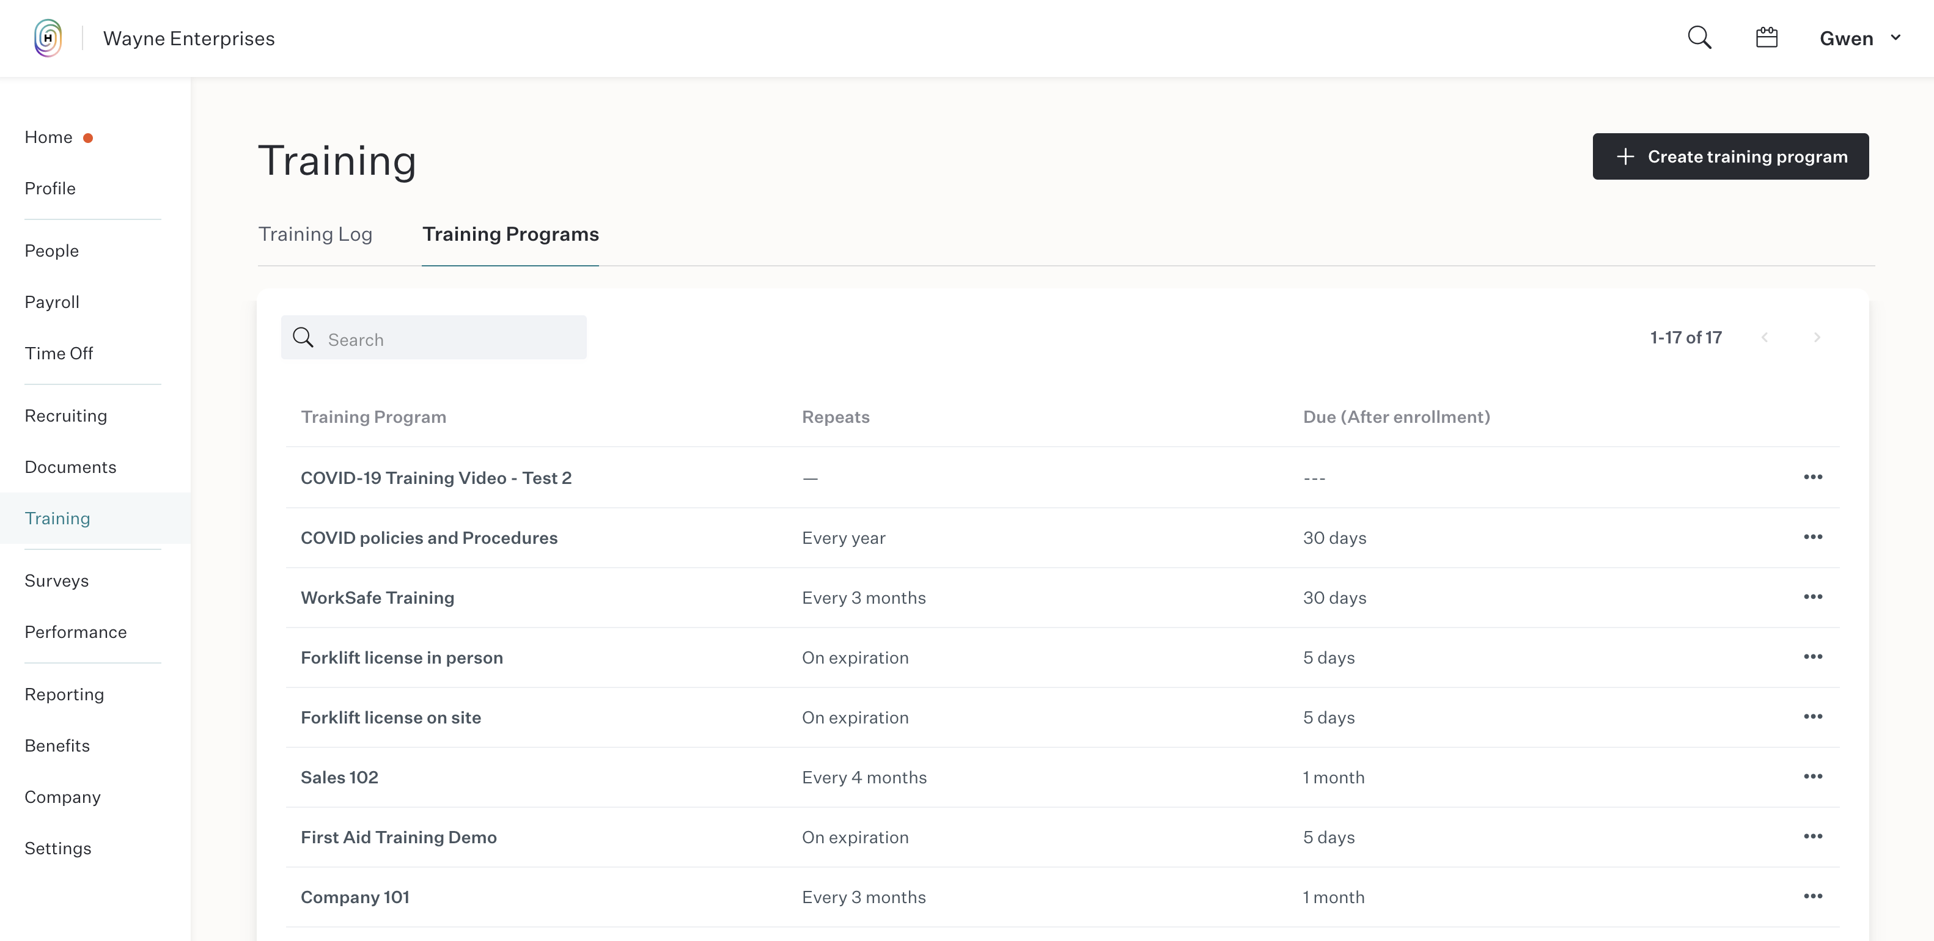Viewport: 1934px width, 941px height.
Task: Click 'On expiration' for First Aid Training Demo
Action: tap(855, 838)
